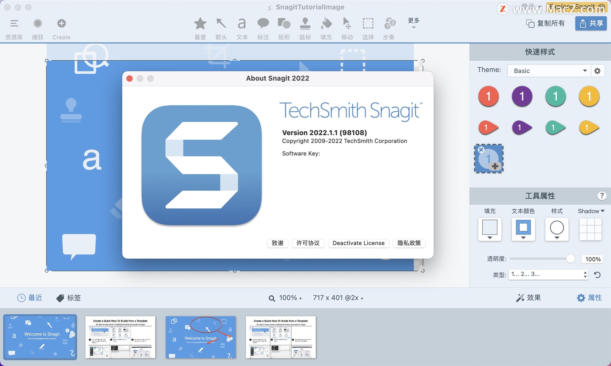
Task: Select Welcome to Snagit thumbnail with red oval
Action: [200, 337]
